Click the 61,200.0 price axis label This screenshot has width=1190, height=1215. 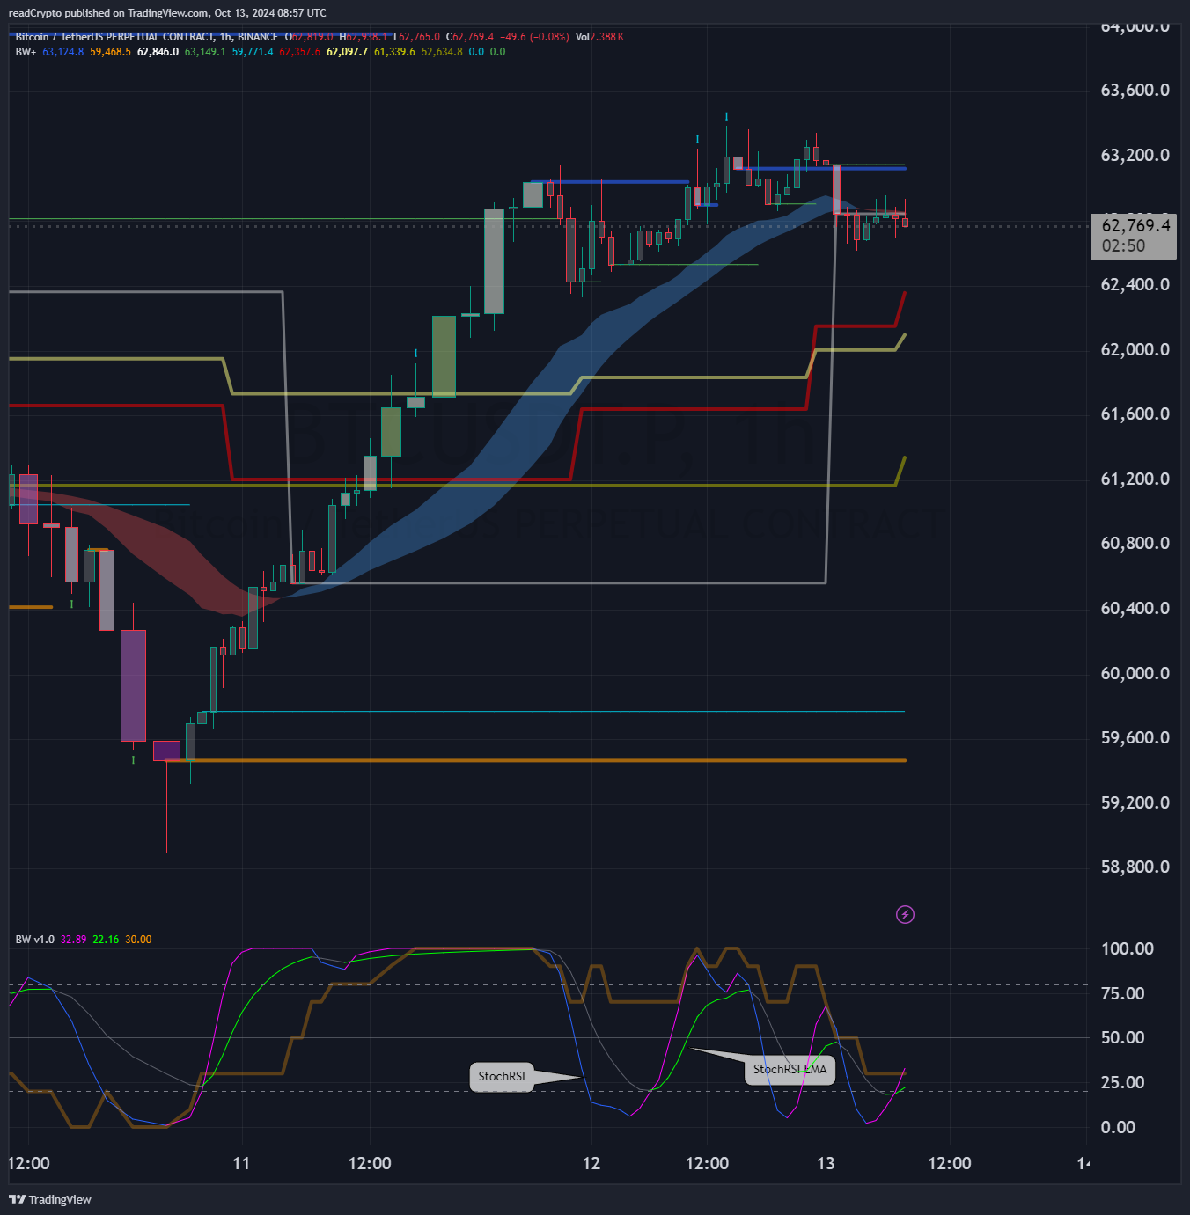[x=1135, y=479]
